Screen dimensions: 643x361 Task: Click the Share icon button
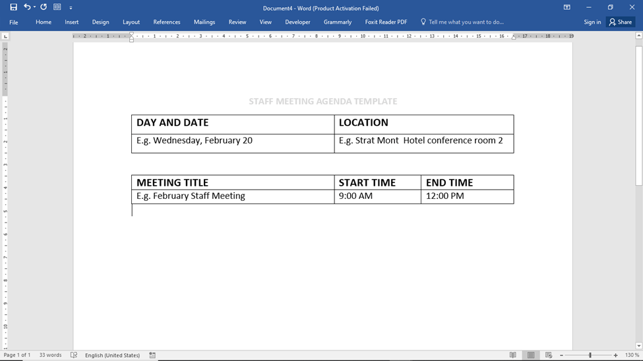[621, 22]
